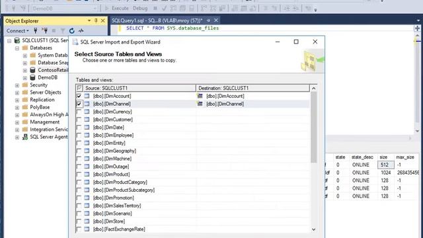423x238 pixels.
Task: Check the DimCustomer table checkbox
Action: point(79,119)
